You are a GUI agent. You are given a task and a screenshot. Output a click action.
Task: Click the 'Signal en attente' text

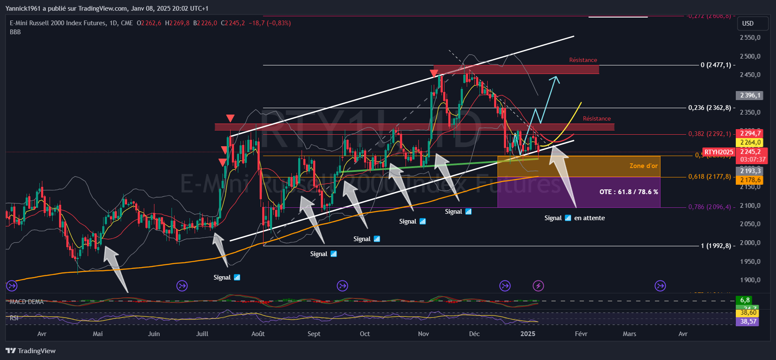pyautogui.click(x=575, y=218)
